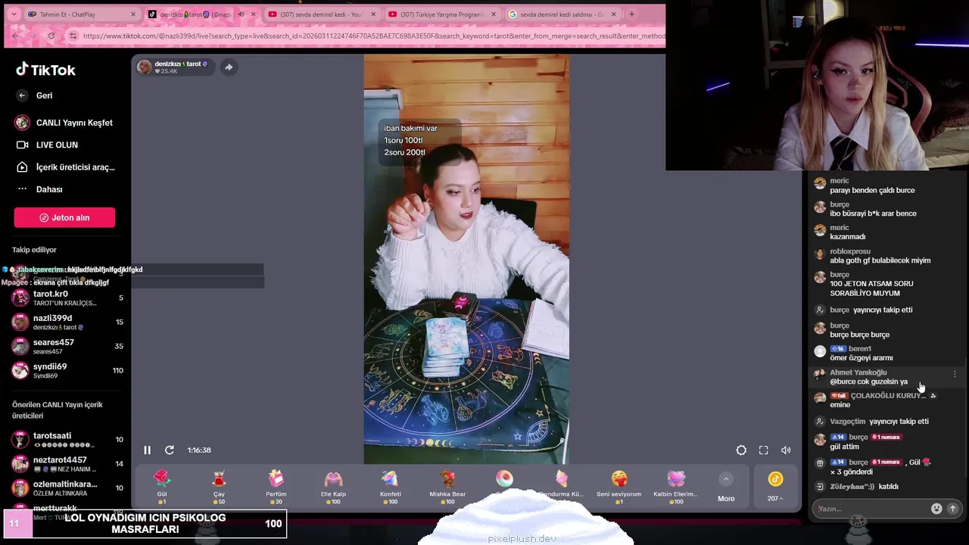Open nazli399d live channel in sidebar
This screenshot has width=969, height=545.
66,322
